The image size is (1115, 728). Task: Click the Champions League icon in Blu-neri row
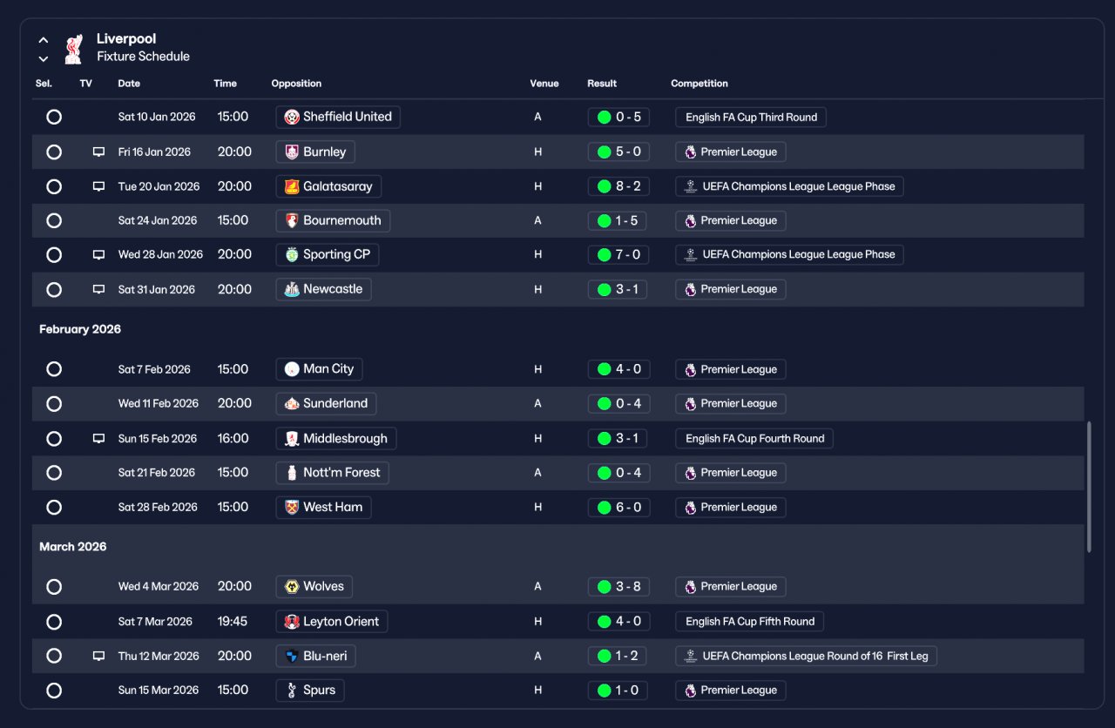pyautogui.click(x=690, y=656)
